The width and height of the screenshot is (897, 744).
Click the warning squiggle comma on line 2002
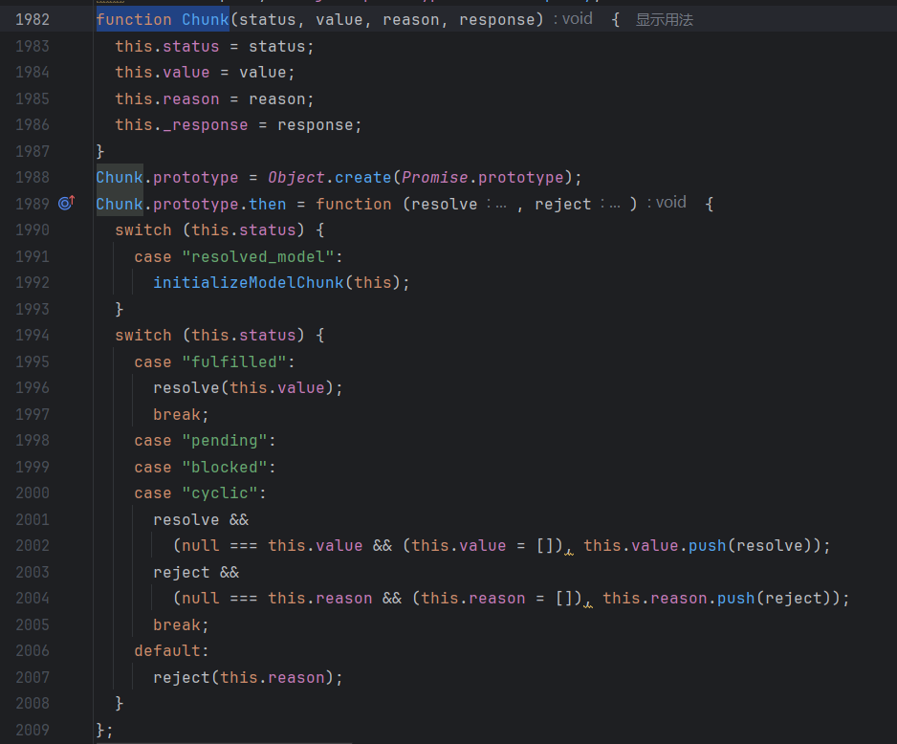tap(568, 547)
